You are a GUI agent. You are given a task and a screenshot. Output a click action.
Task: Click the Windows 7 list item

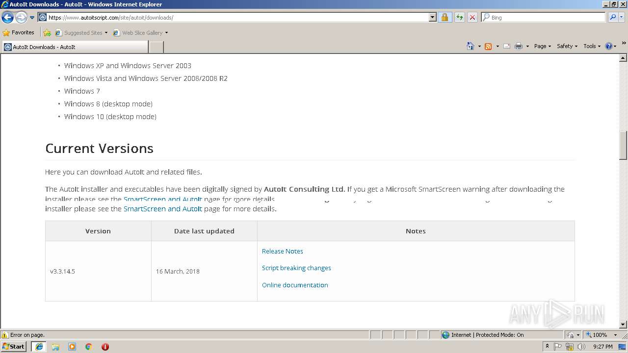pyautogui.click(x=82, y=91)
